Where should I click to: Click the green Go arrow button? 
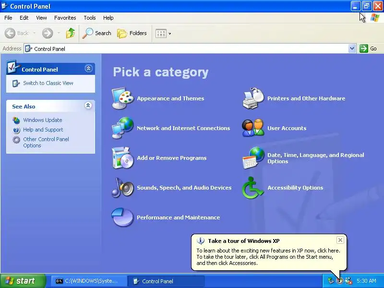coord(364,48)
